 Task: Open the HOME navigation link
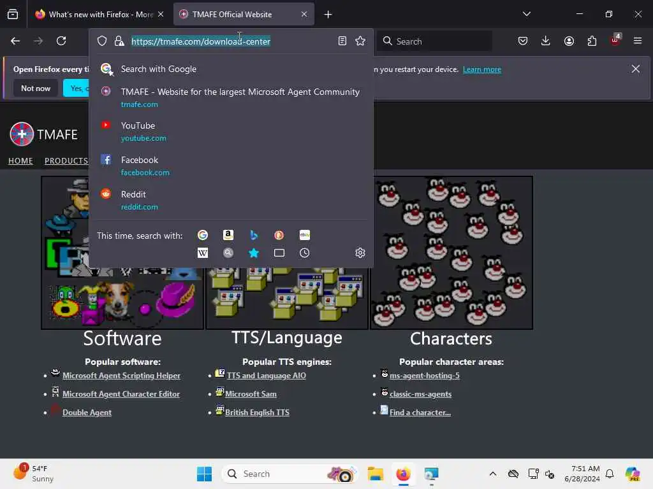(20, 161)
